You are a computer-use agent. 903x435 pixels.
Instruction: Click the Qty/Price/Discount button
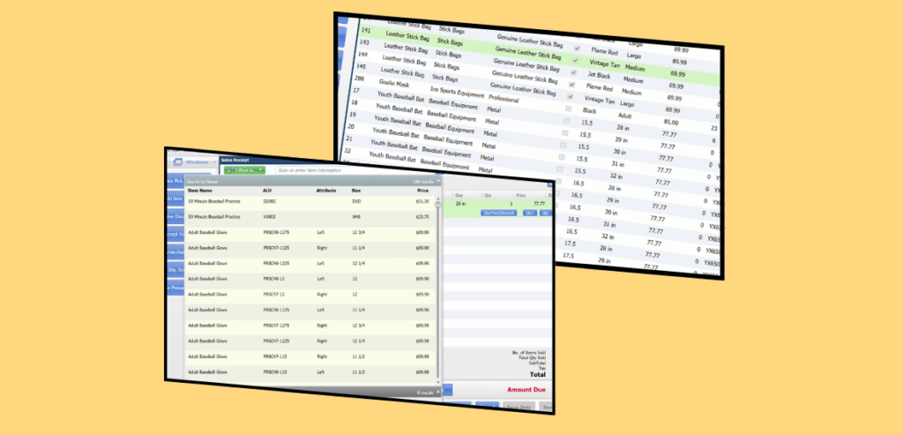(x=499, y=213)
